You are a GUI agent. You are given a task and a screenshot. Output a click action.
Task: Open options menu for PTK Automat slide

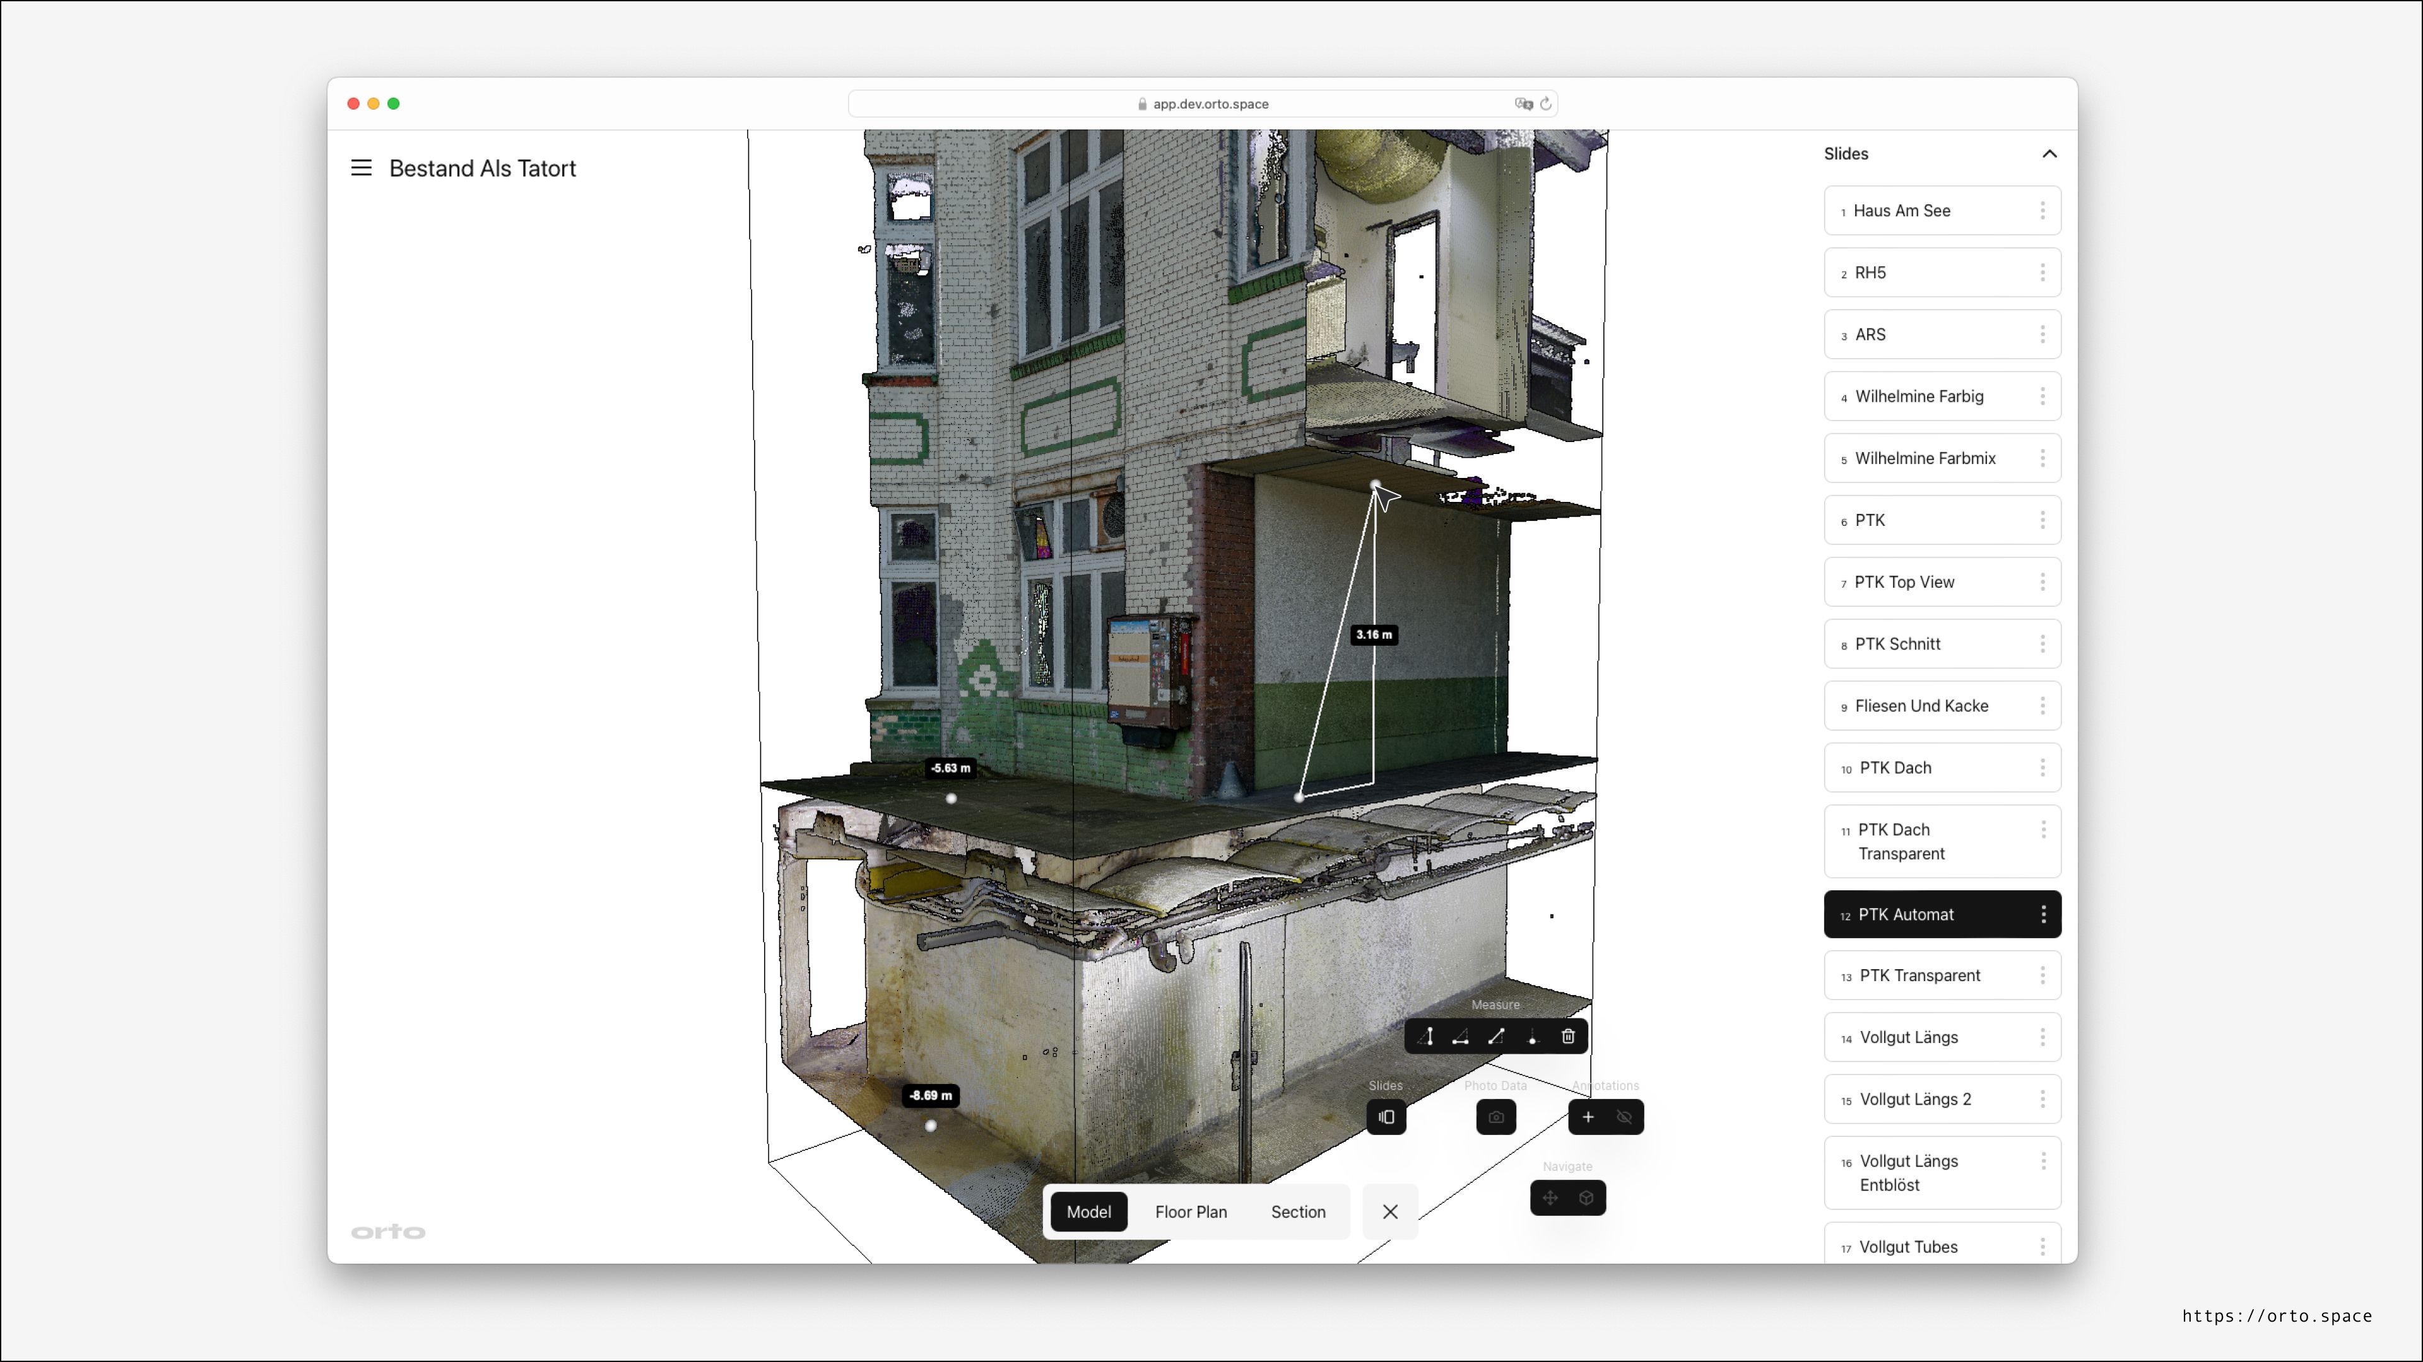click(2043, 914)
